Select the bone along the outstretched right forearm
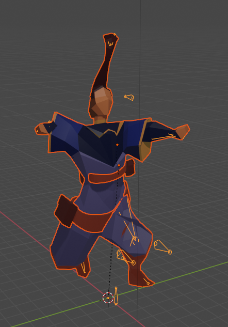This screenshot has height=327, width=228. (x=163, y=137)
